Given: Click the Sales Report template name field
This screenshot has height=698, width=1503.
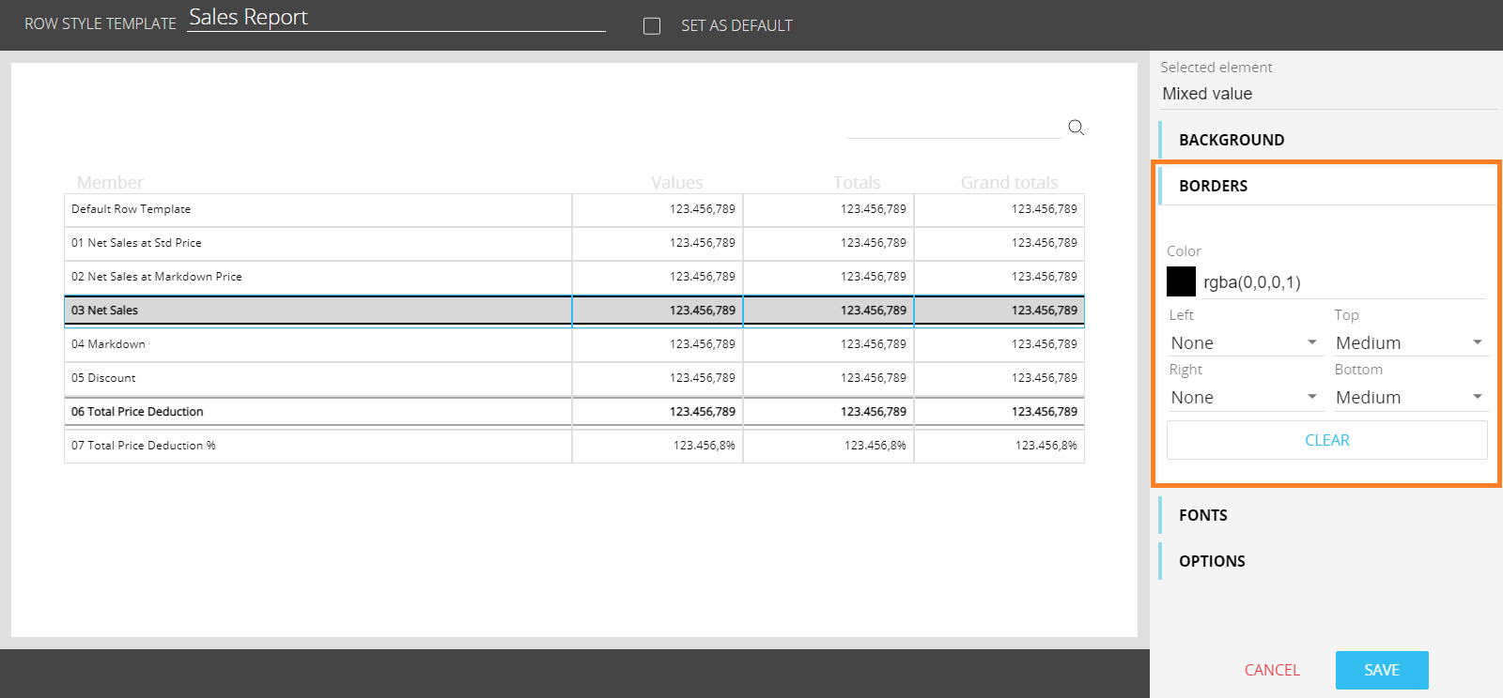Looking at the screenshot, I should (395, 18).
